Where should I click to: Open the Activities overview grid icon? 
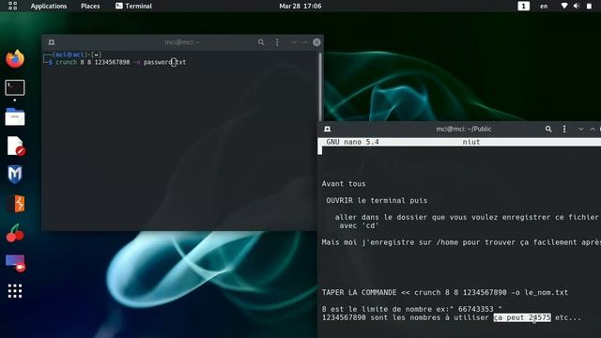(12, 6)
